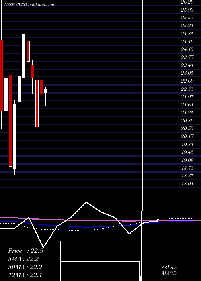Click the 23.41 price axis label

pos(187,65)
